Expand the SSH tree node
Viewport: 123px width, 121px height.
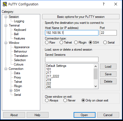click(11, 90)
